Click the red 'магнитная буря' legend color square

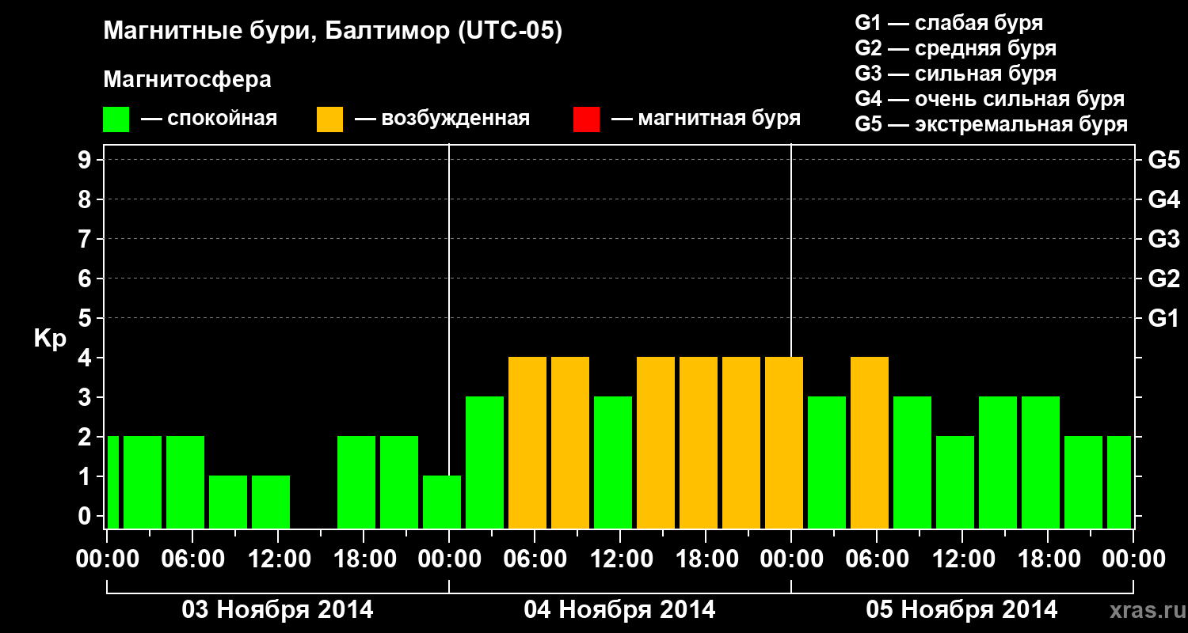click(x=586, y=119)
